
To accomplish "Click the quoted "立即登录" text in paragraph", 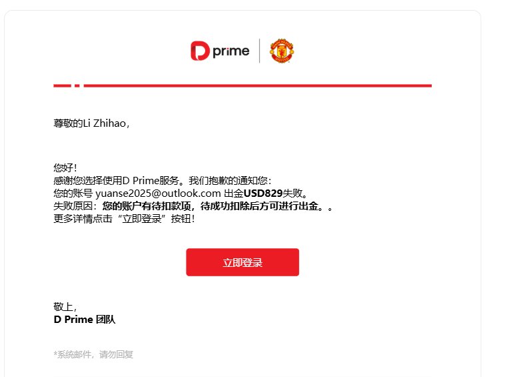I will coord(142,219).
